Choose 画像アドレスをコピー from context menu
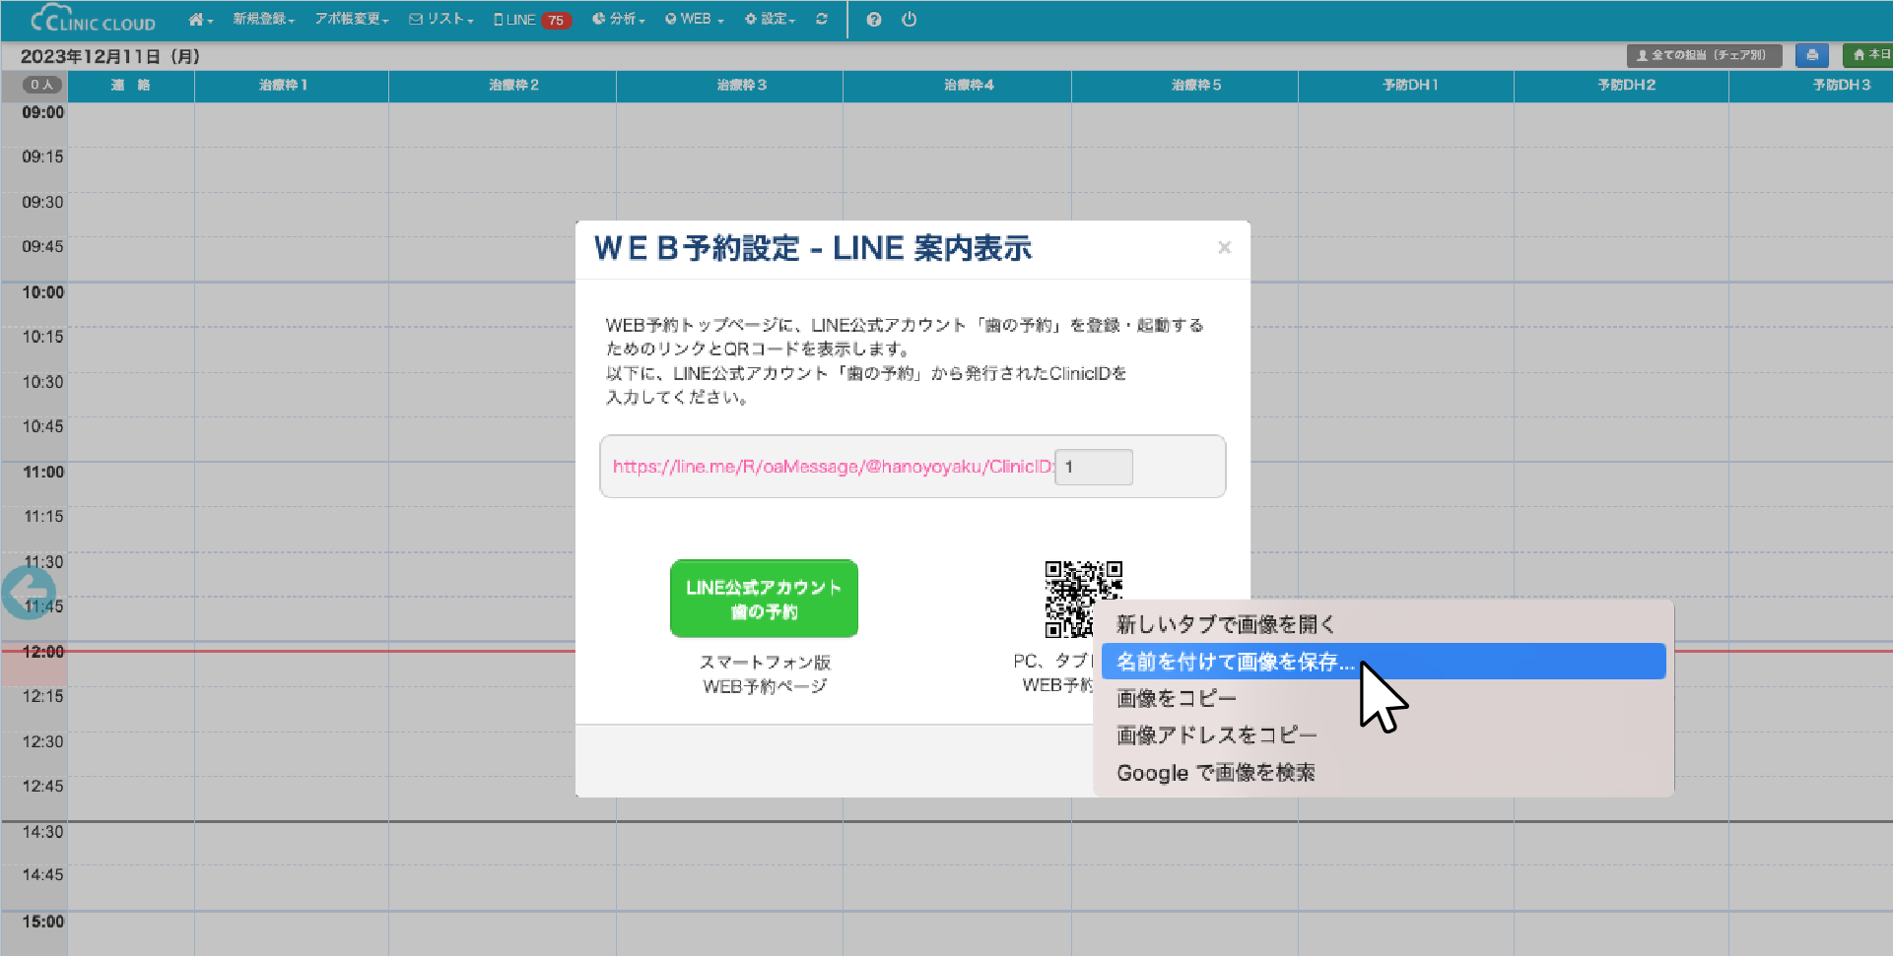1893x956 pixels. (x=1216, y=735)
